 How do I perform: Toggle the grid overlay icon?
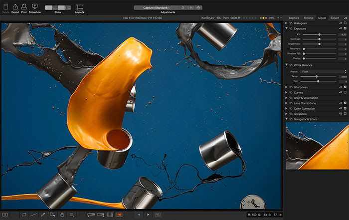110,215
